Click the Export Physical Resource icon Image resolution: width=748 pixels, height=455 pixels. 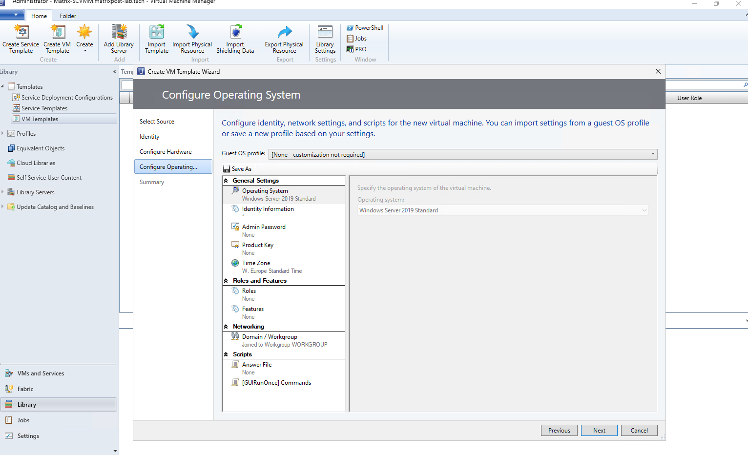click(x=284, y=39)
